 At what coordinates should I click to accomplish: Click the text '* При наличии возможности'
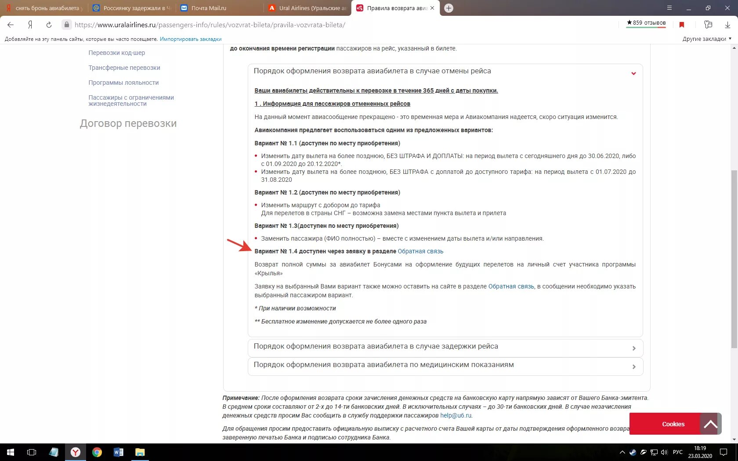[x=295, y=309]
